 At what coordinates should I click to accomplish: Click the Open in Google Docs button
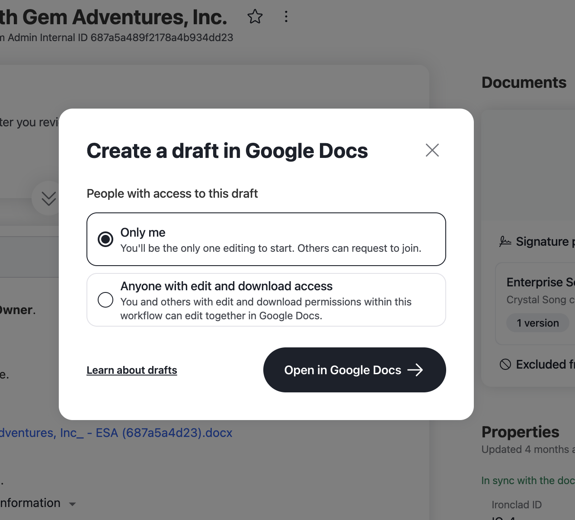pyautogui.click(x=354, y=370)
